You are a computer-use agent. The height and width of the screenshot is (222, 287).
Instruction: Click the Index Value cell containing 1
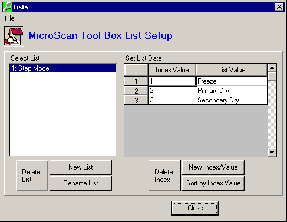[x=172, y=81]
